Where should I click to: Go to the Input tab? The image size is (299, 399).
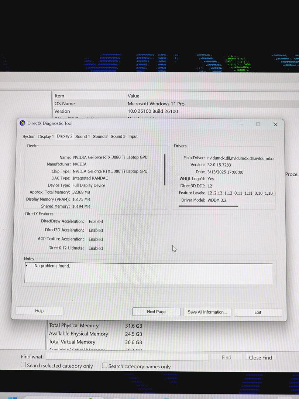[133, 136]
